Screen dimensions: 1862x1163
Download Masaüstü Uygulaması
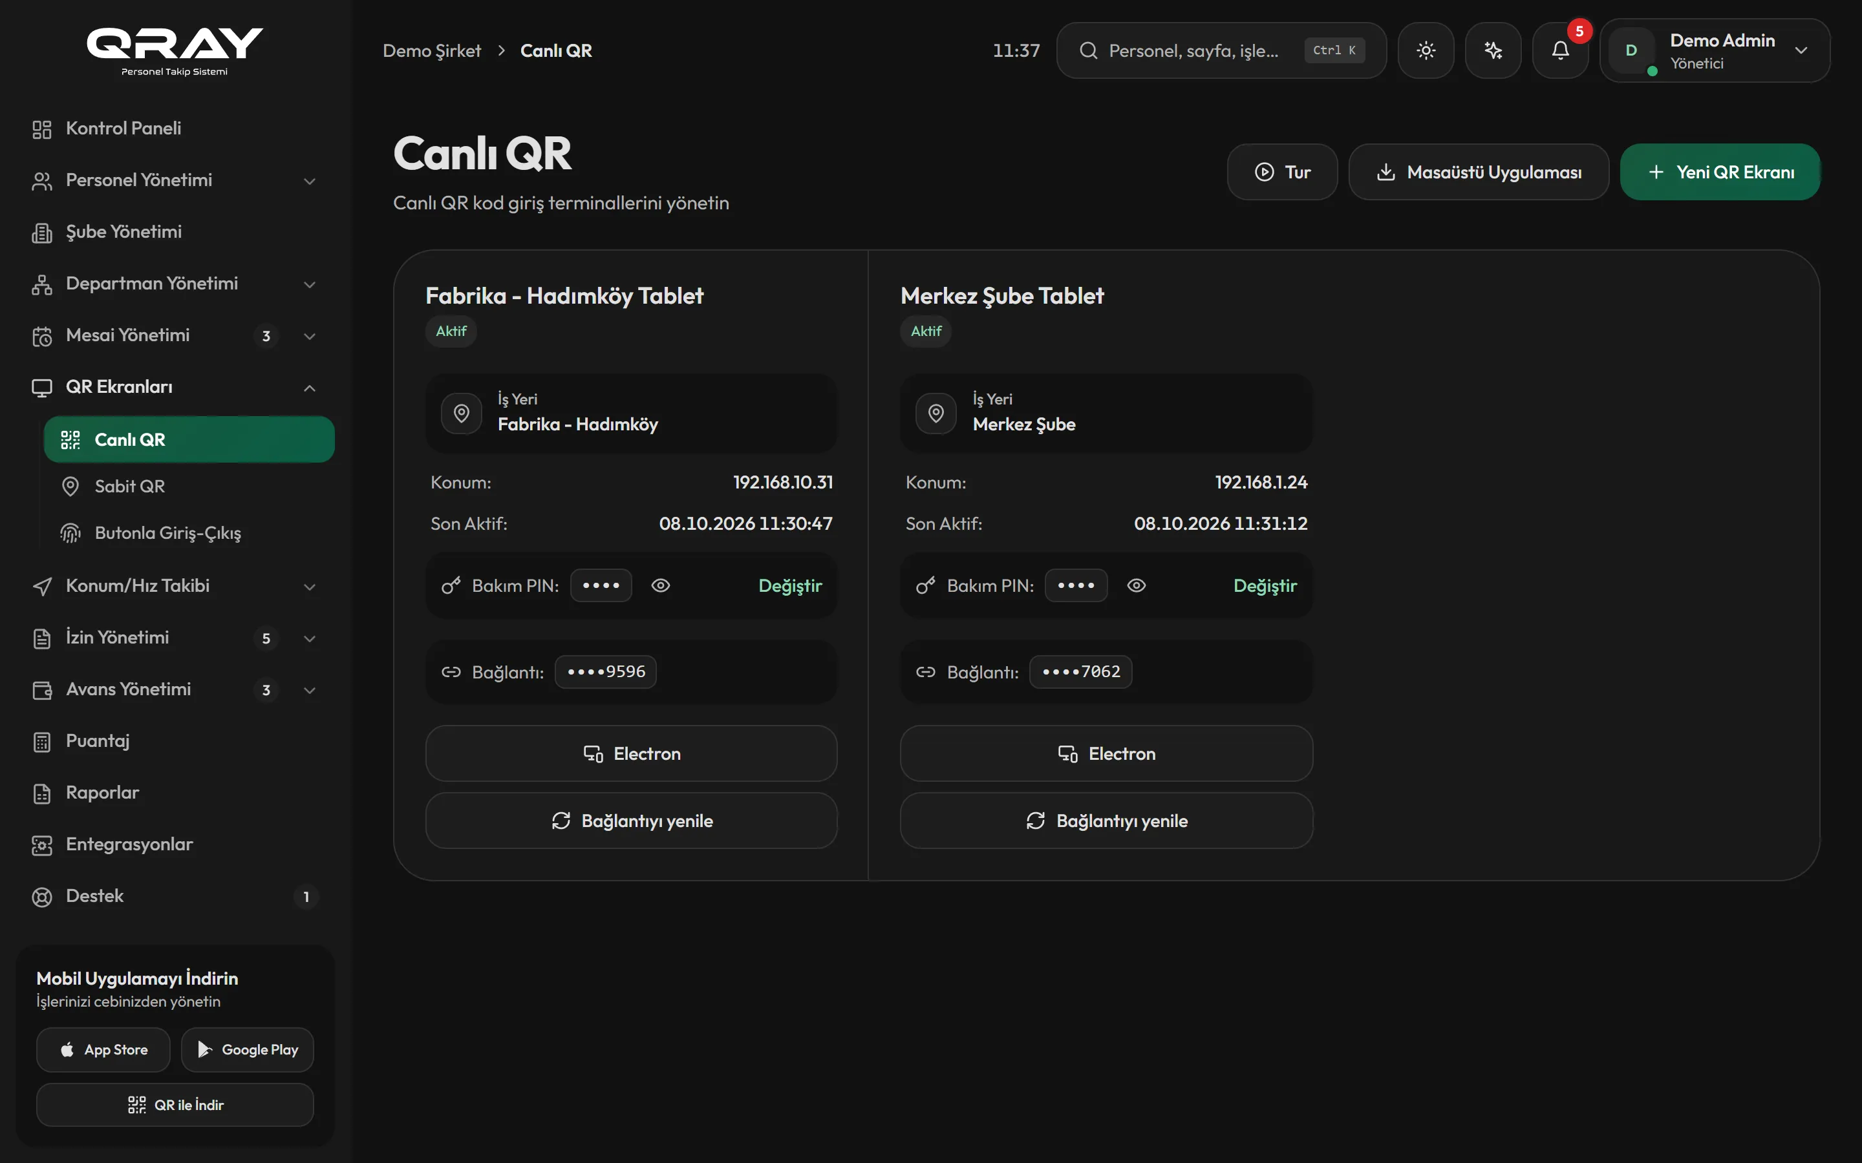point(1478,173)
